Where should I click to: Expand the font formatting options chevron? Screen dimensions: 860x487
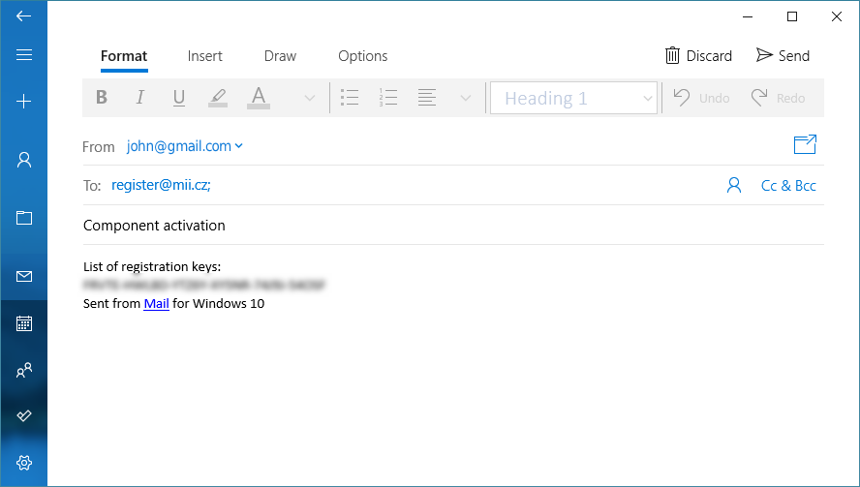[x=310, y=98]
